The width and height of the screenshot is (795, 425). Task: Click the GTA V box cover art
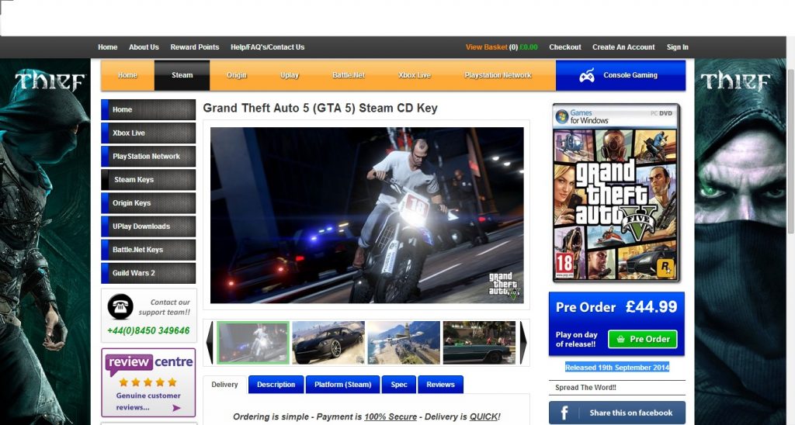point(616,194)
